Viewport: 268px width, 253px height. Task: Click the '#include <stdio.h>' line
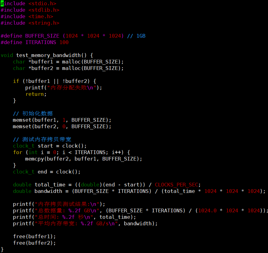coord(28,3)
